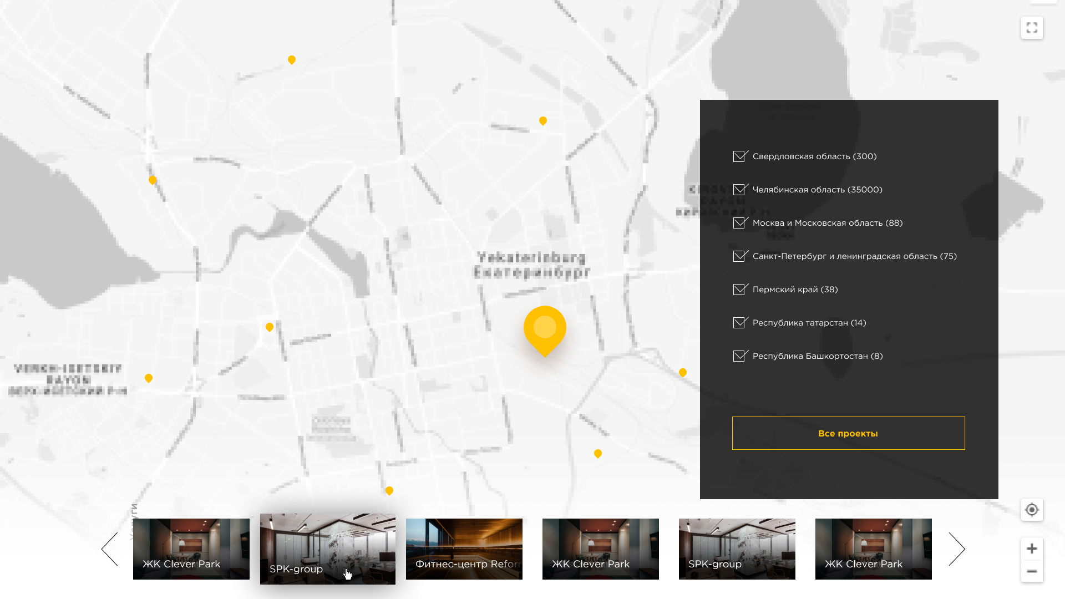Image resolution: width=1065 pixels, height=599 pixels.
Task: Click the fullscreen map icon
Action: (x=1032, y=28)
